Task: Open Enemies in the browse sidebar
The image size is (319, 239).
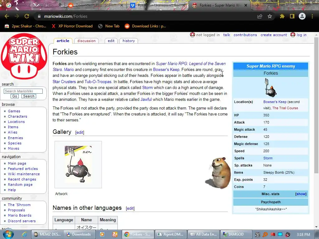Action: coord(15,138)
